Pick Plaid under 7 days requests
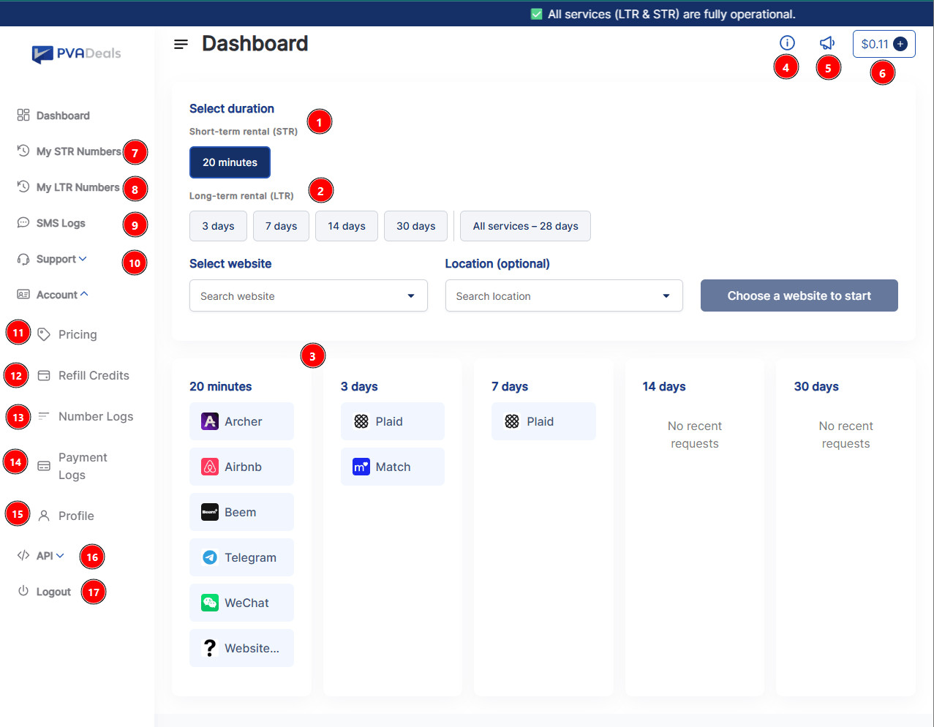 pyautogui.click(x=543, y=421)
